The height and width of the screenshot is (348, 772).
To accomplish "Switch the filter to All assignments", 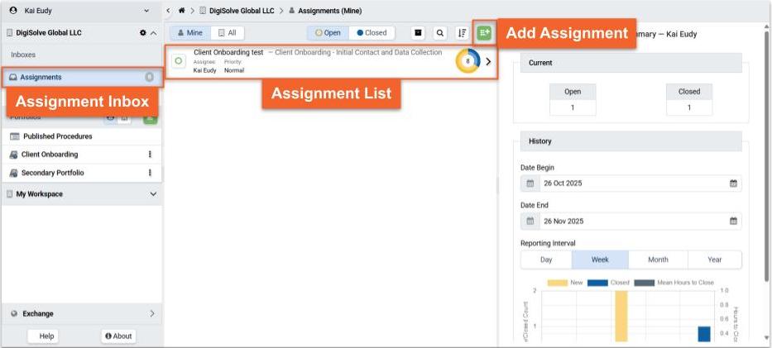I will 227,33.
